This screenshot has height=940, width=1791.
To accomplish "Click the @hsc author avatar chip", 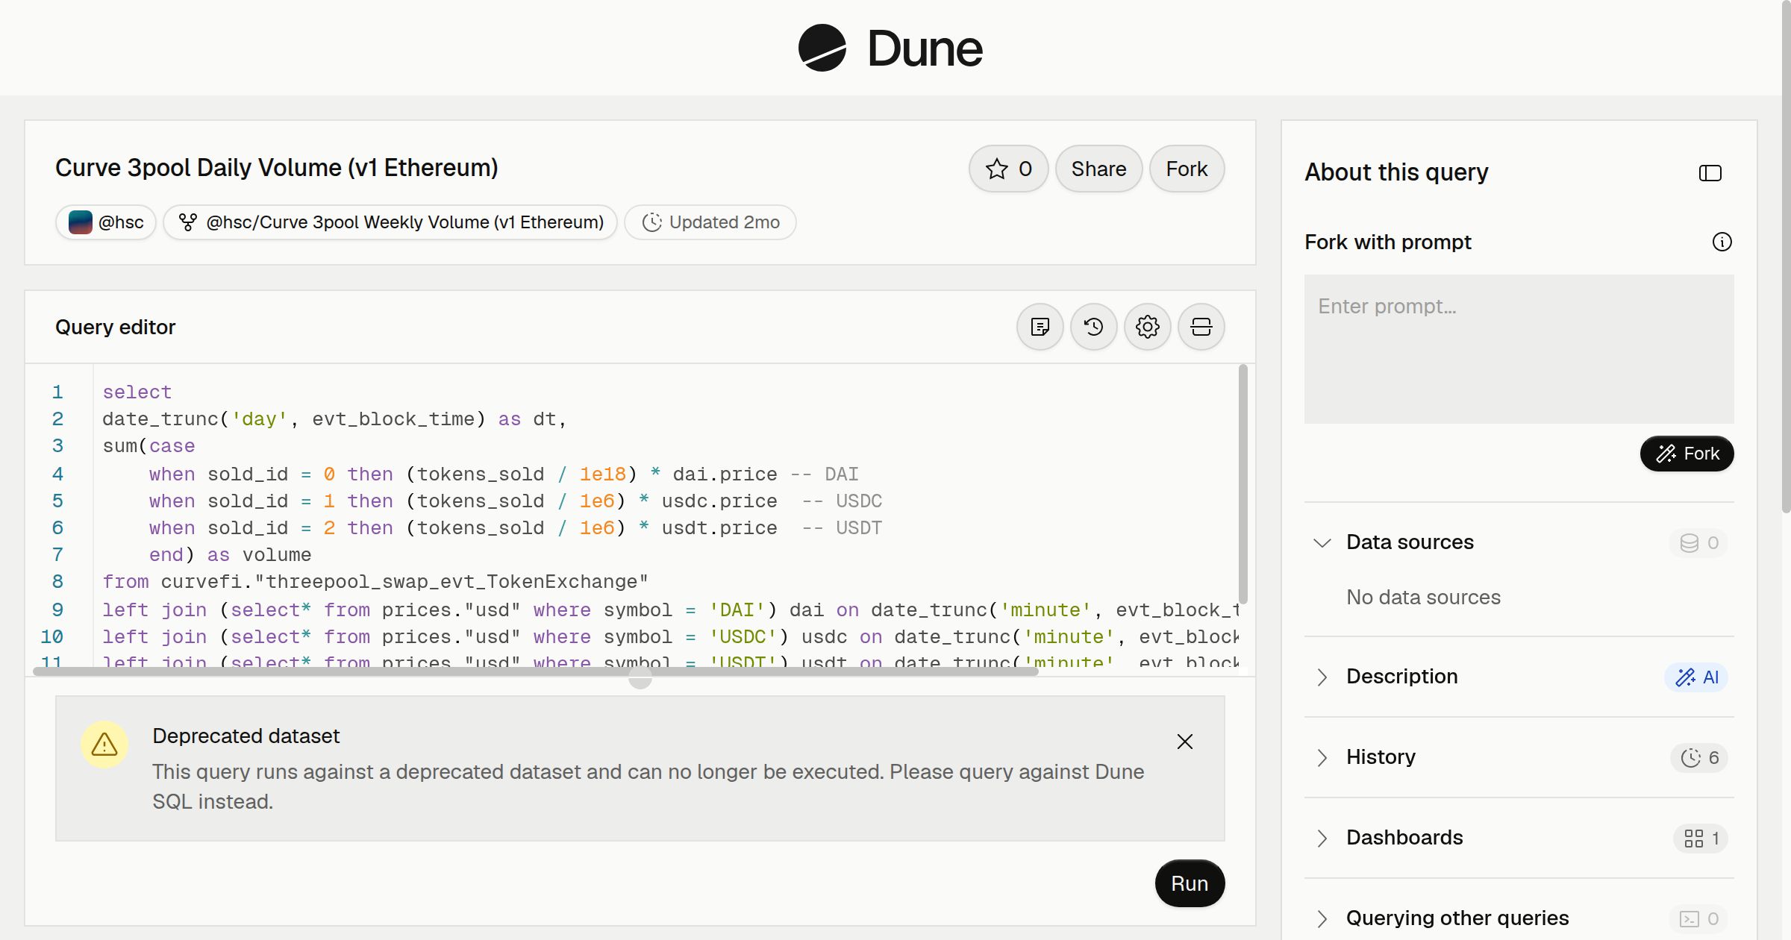I will point(105,222).
